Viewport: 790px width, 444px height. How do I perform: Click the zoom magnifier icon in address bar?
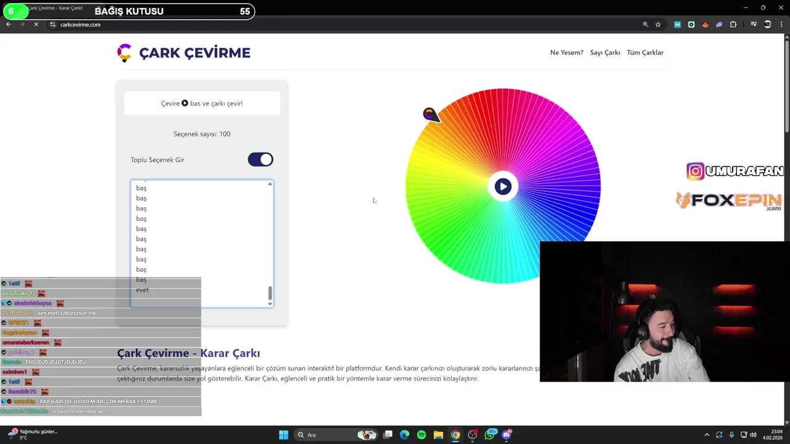tap(646, 25)
